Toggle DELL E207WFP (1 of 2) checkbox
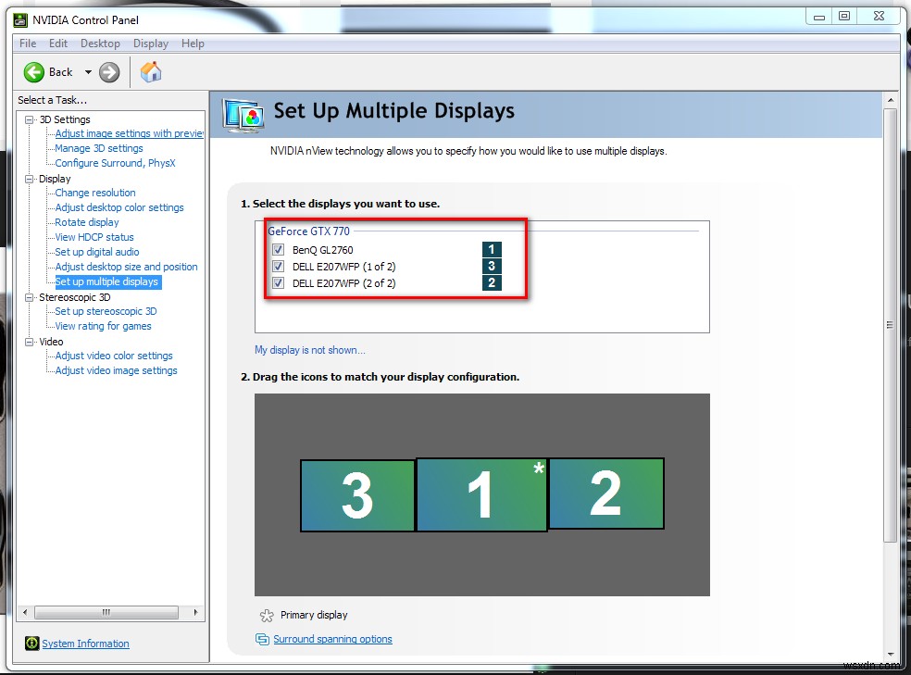 pos(279,267)
